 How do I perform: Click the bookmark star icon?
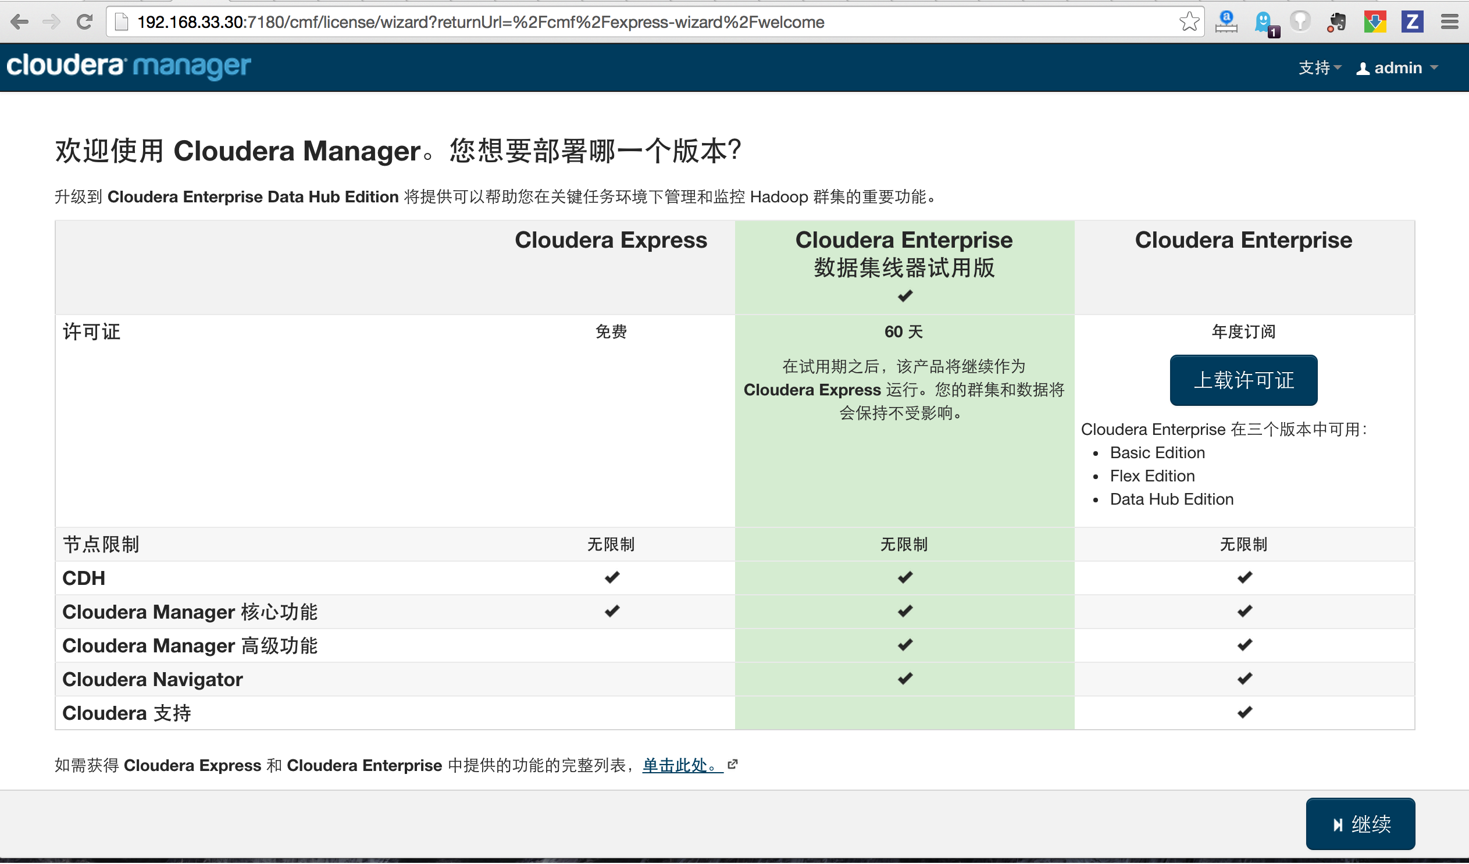tap(1189, 22)
